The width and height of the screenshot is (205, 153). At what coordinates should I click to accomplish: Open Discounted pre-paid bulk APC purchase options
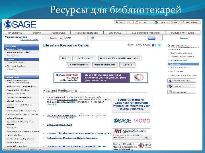click(76, 146)
